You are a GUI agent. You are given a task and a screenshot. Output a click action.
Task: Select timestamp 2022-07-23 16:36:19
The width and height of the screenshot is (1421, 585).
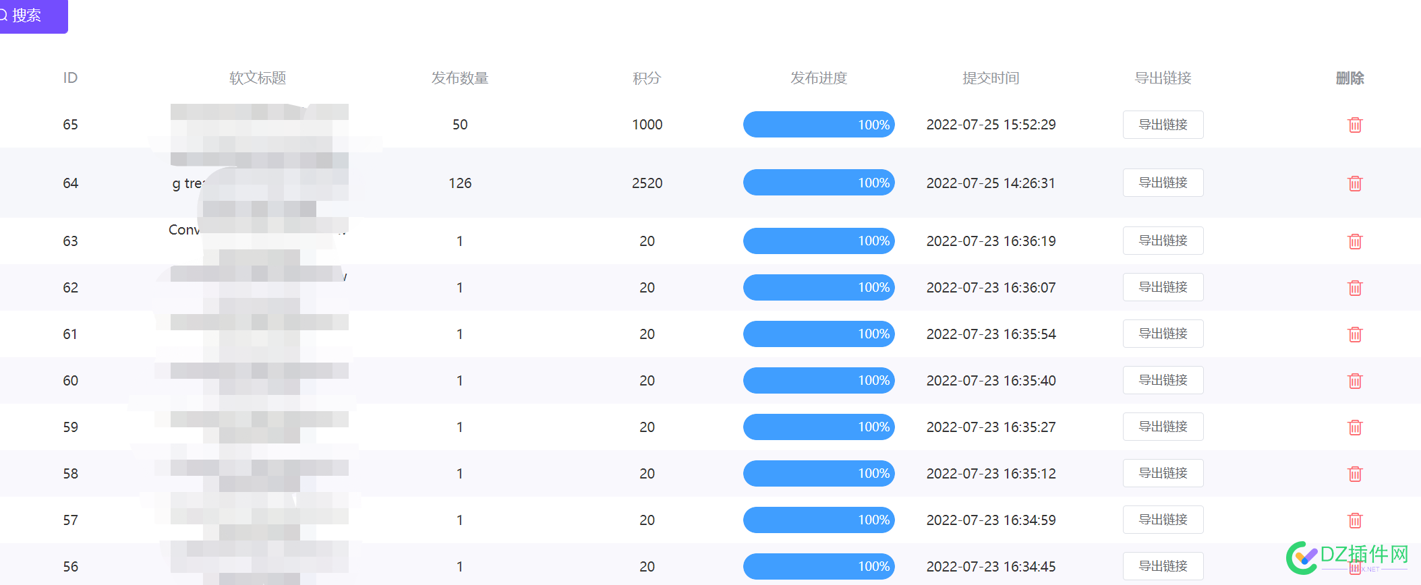pos(991,241)
